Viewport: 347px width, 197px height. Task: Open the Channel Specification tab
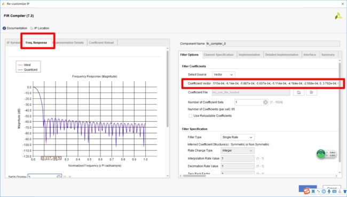coord(218,54)
